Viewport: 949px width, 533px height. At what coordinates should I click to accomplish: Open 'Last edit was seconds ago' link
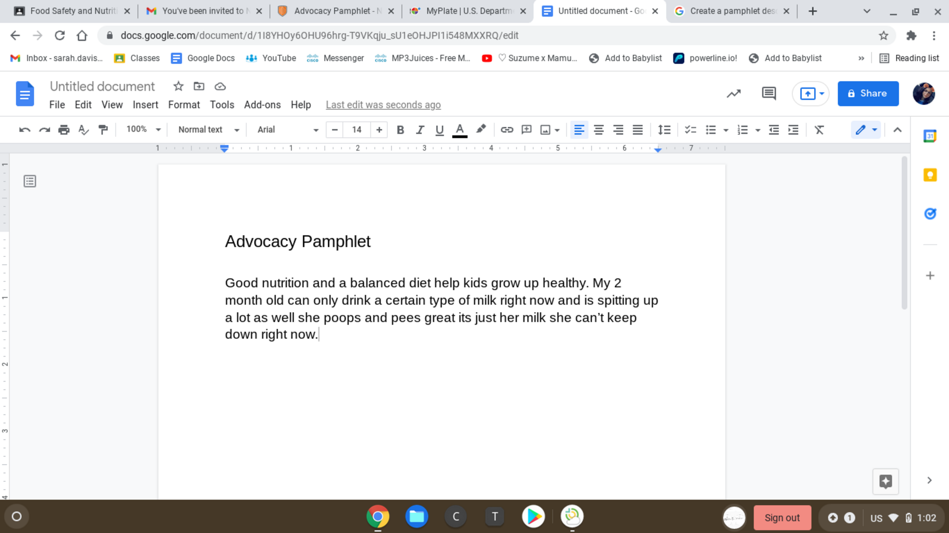point(383,105)
